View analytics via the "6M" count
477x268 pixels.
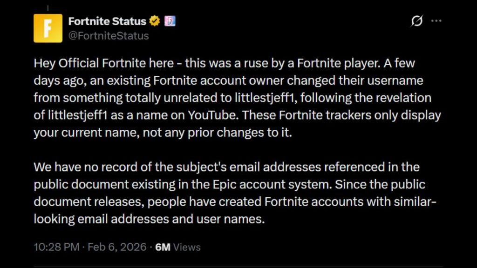click(163, 247)
